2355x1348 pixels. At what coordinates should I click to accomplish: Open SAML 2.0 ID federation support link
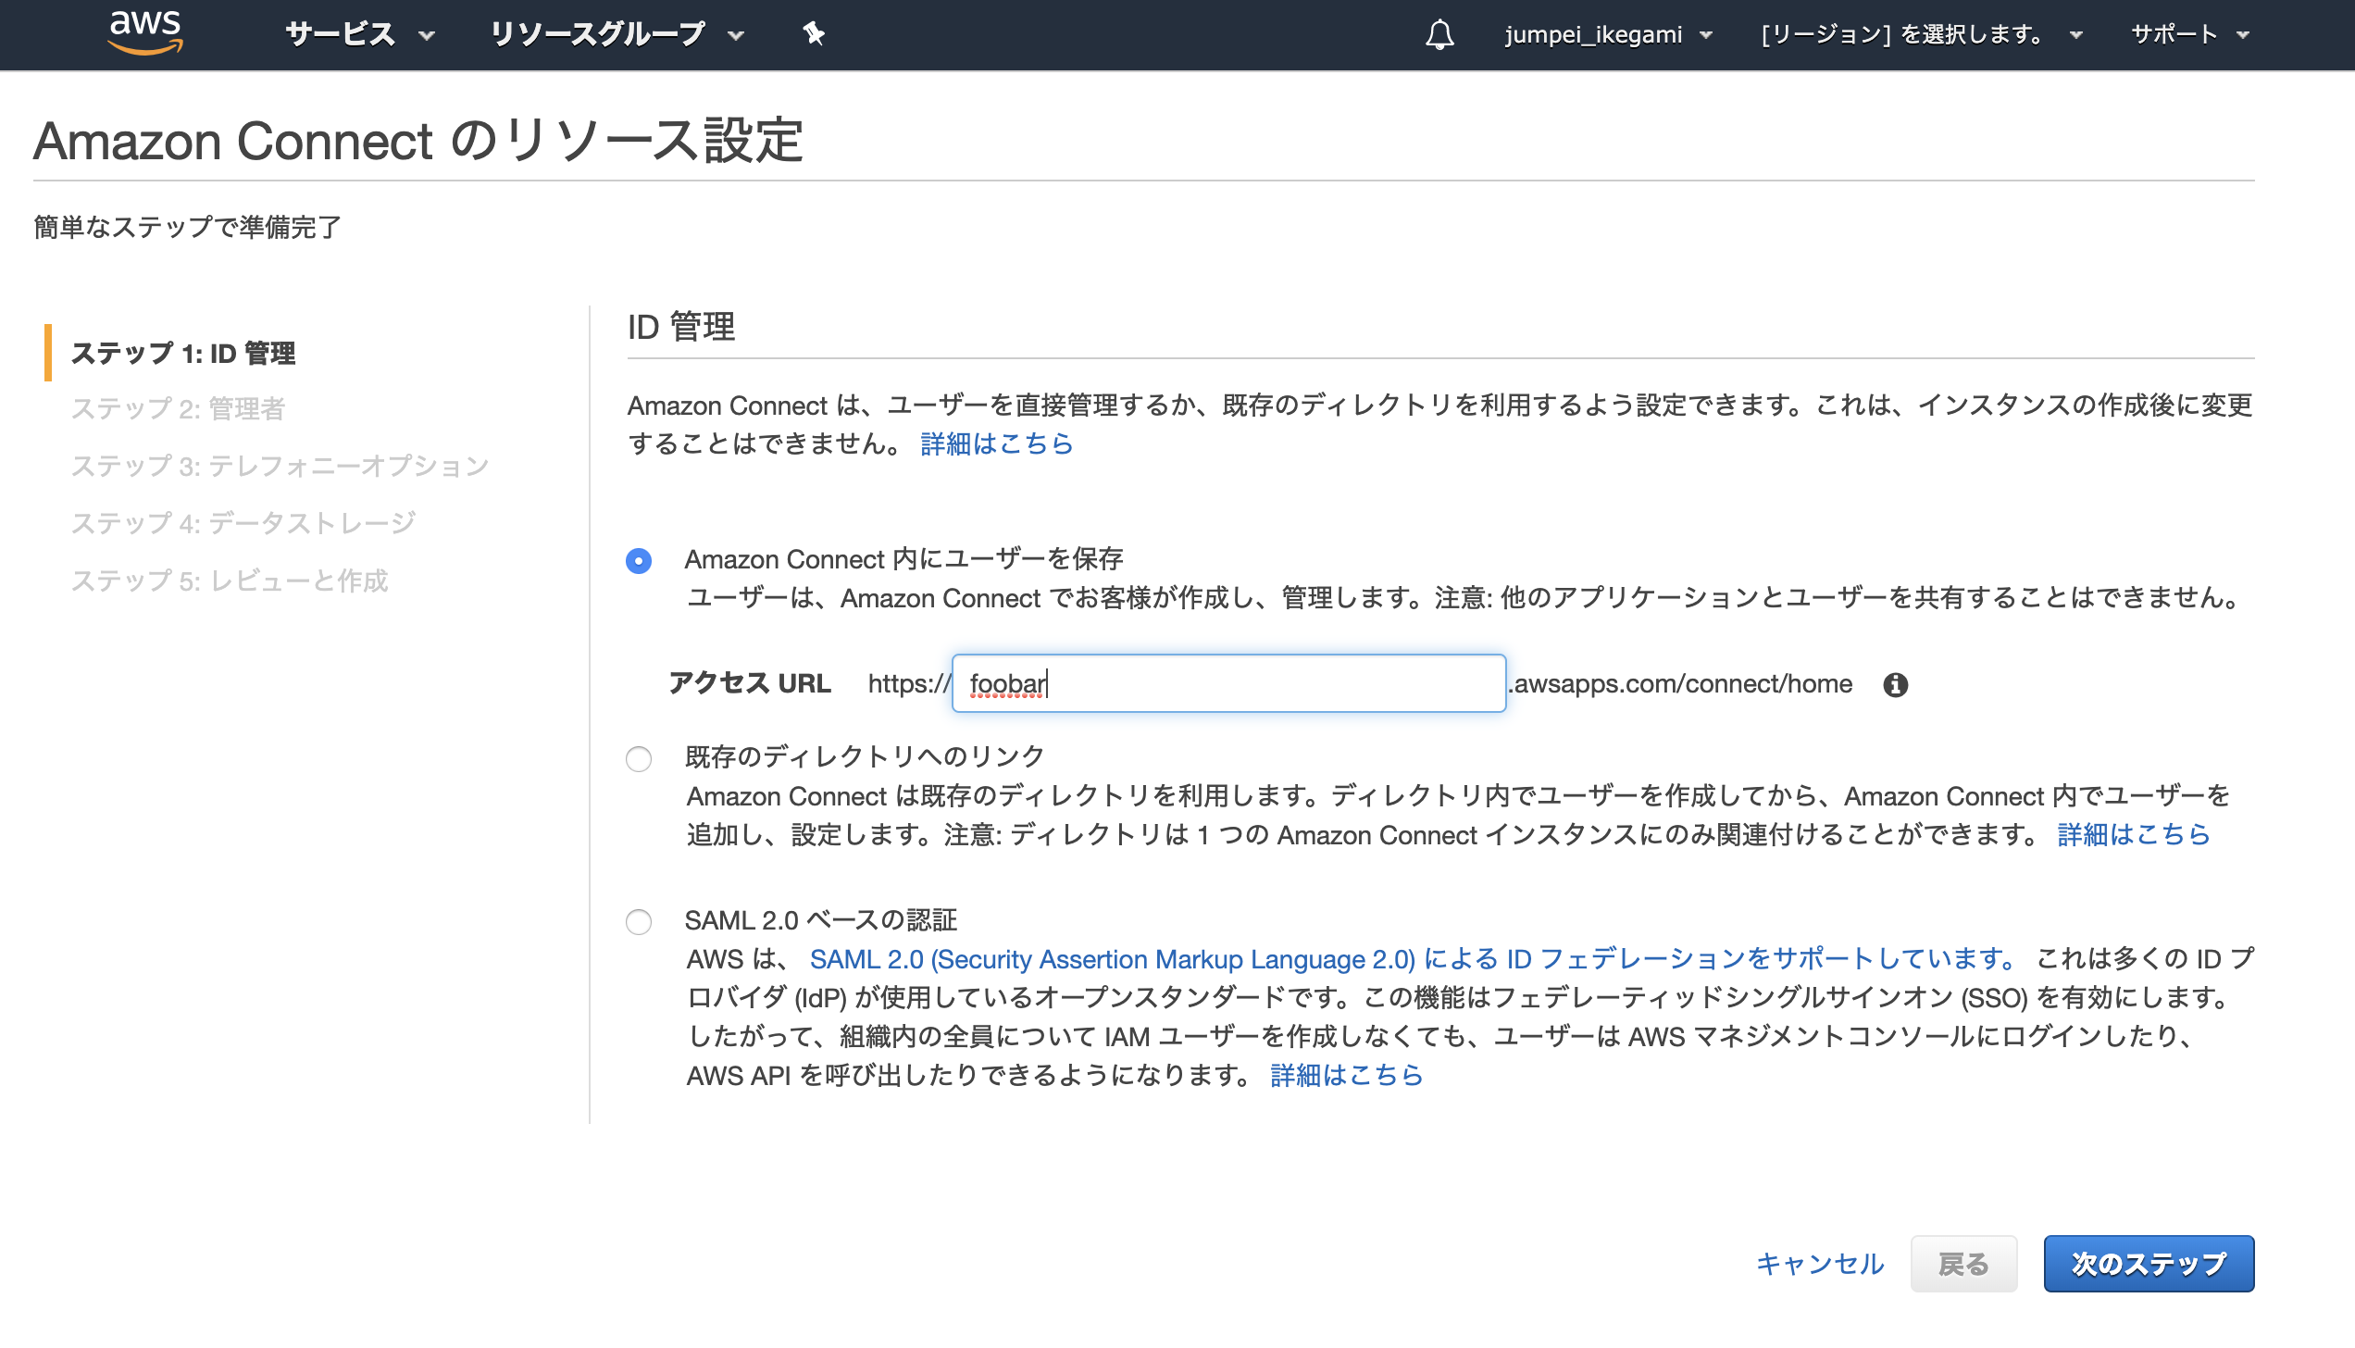coord(1413,959)
